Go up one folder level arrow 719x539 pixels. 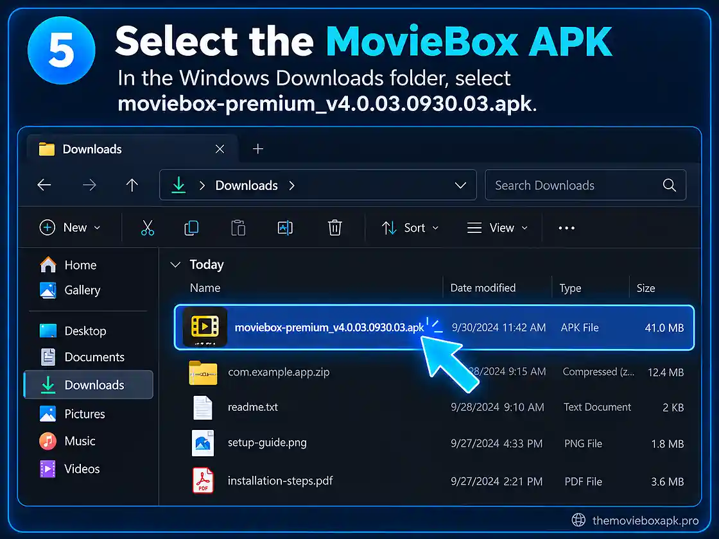pos(132,185)
